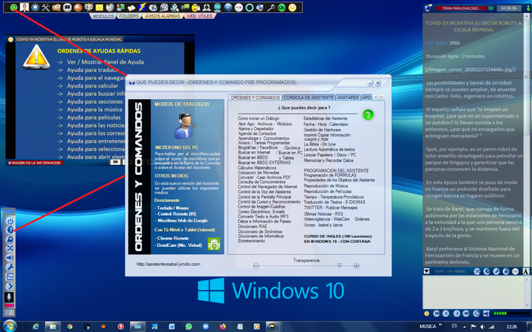The height and width of the screenshot is (332, 532).
Task: Open the envelope mail icon in left sidebar
Action: pos(10,276)
